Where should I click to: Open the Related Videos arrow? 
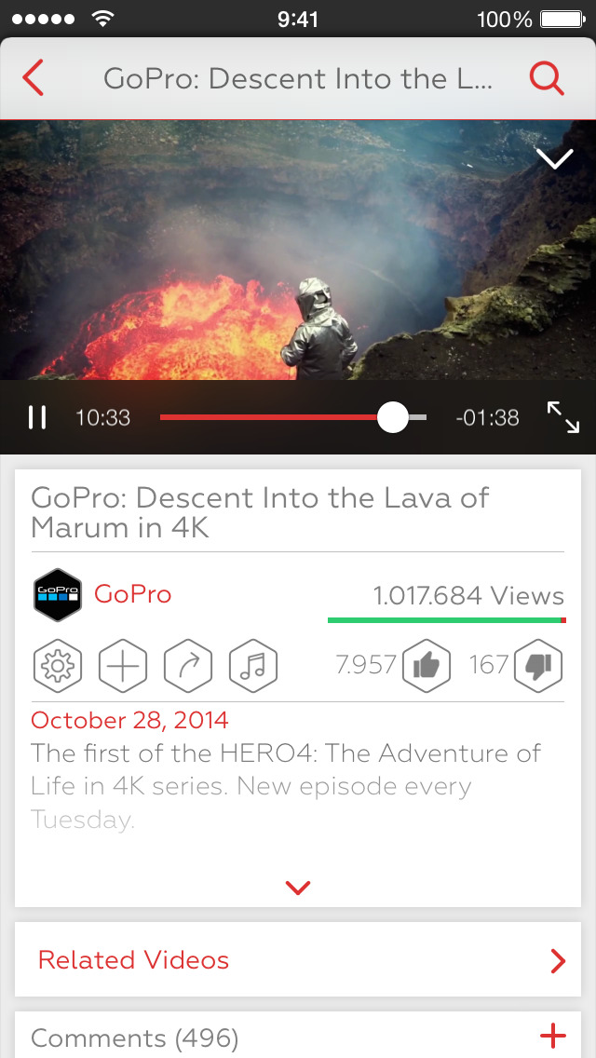[x=558, y=960]
